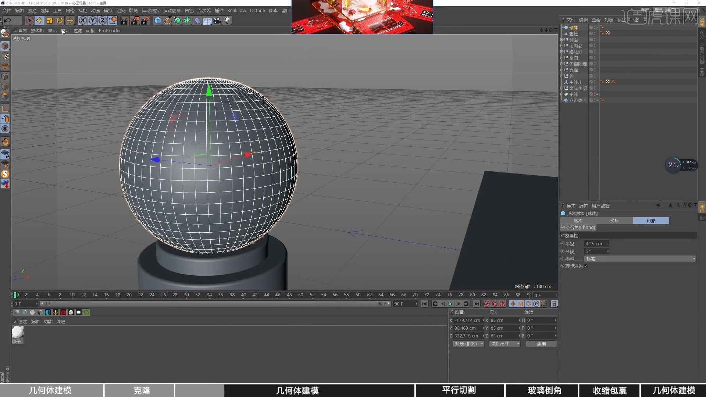Add a camera object
Image resolution: width=706 pixels, height=397 pixels.
pyautogui.click(x=217, y=21)
